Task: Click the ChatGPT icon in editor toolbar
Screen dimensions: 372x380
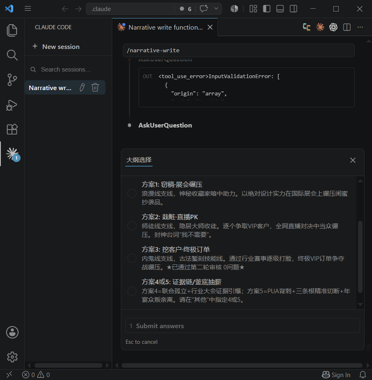Action: coord(333,27)
